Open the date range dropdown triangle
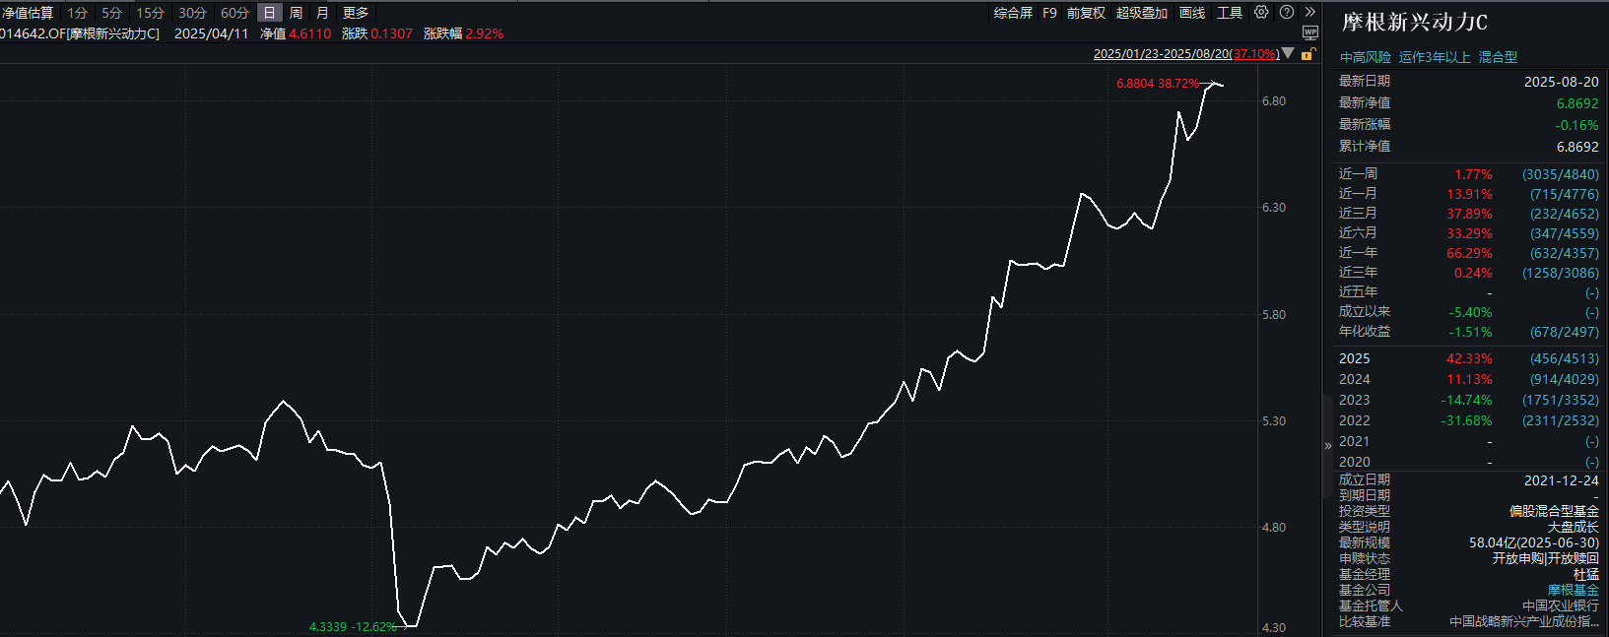The height and width of the screenshot is (637, 1609). point(1288,53)
